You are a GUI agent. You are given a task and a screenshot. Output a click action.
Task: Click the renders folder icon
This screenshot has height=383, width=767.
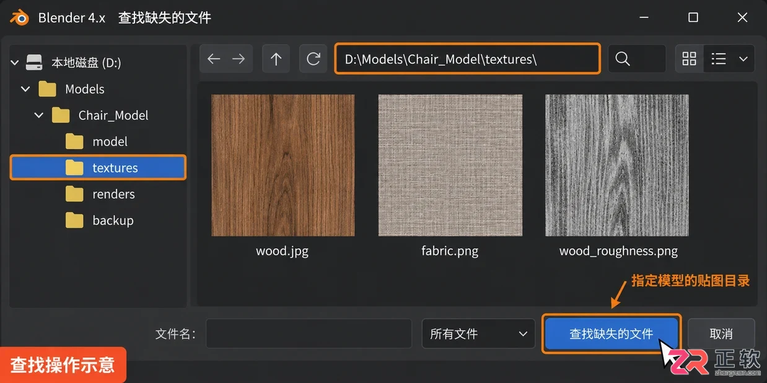pos(74,194)
